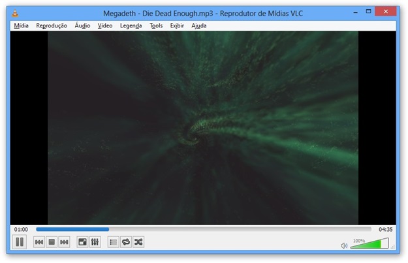Screen dimensions: 408x263
Task: Stop playback with the stop button
Action: [x=52, y=242]
